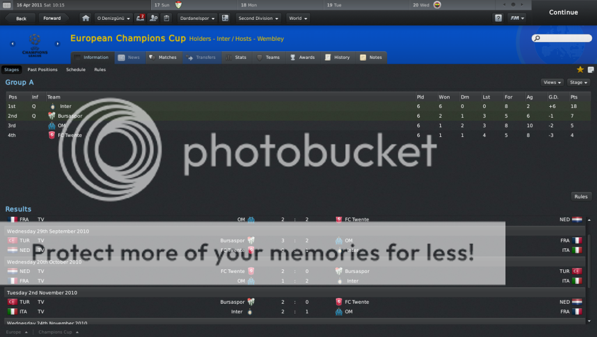Viewport: 597px width, 337px height.
Task: Click the Inter badge in the Inter 2:1 OM result
Action: [x=250, y=312]
